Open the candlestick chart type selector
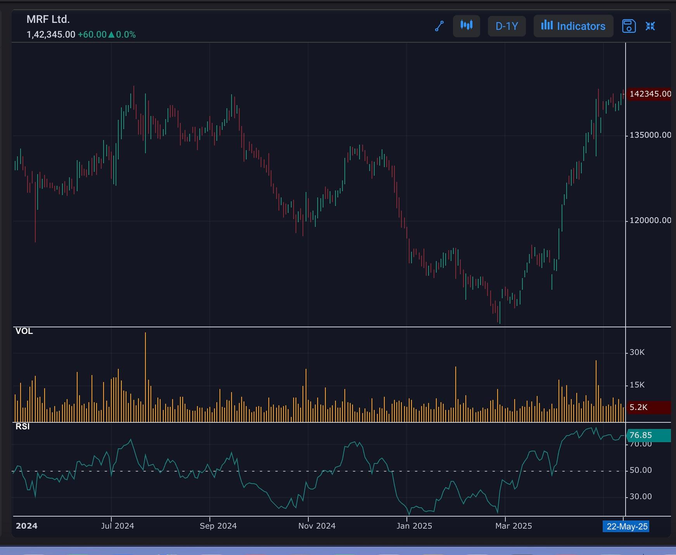The height and width of the screenshot is (555, 676). [x=467, y=26]
